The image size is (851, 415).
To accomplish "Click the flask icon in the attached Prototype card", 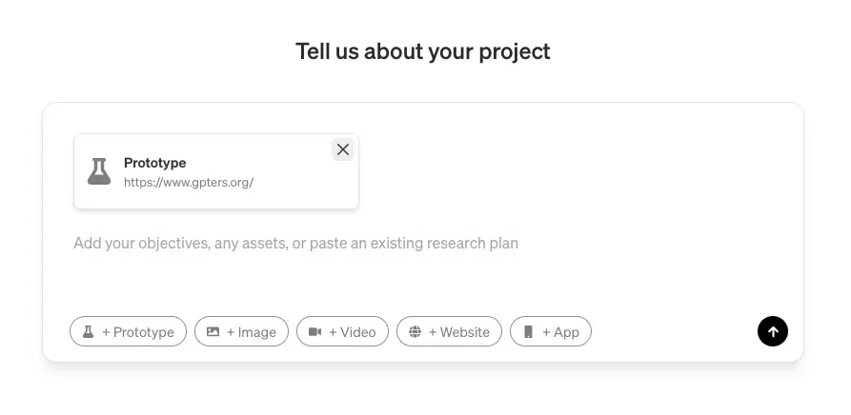I will click(x=99, y=171).
